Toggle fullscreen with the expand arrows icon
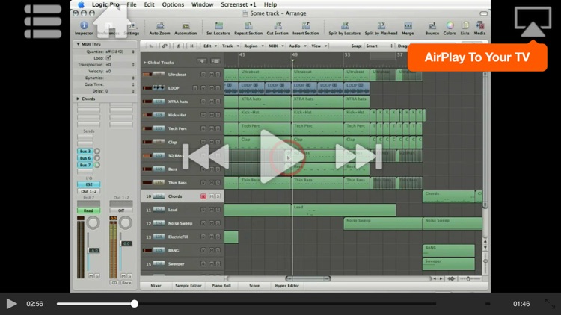The image size is (561, 315). click(550, 304)
